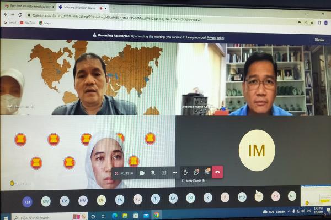Open Cortana from the taskbar
331x220 pixels.
(93, 216)
